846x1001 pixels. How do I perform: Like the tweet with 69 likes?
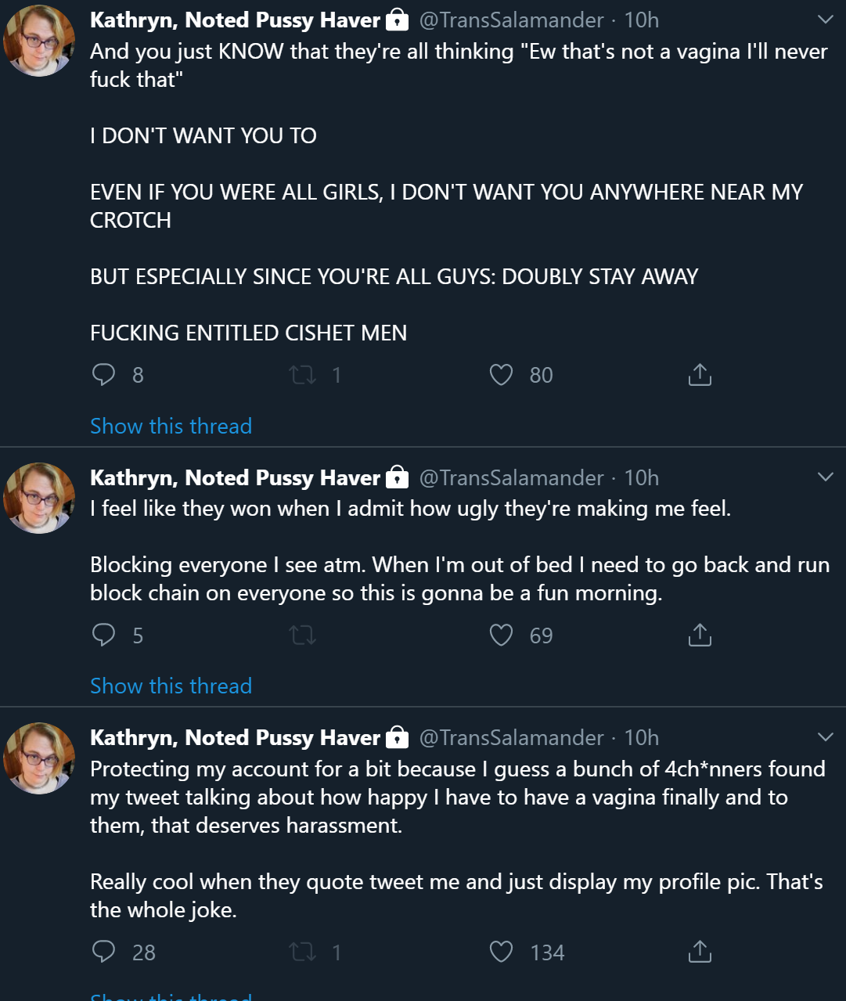501,635
